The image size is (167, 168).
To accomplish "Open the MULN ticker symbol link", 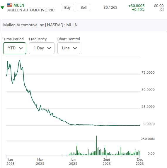I will pyautogui.click(x=19, y=5).
